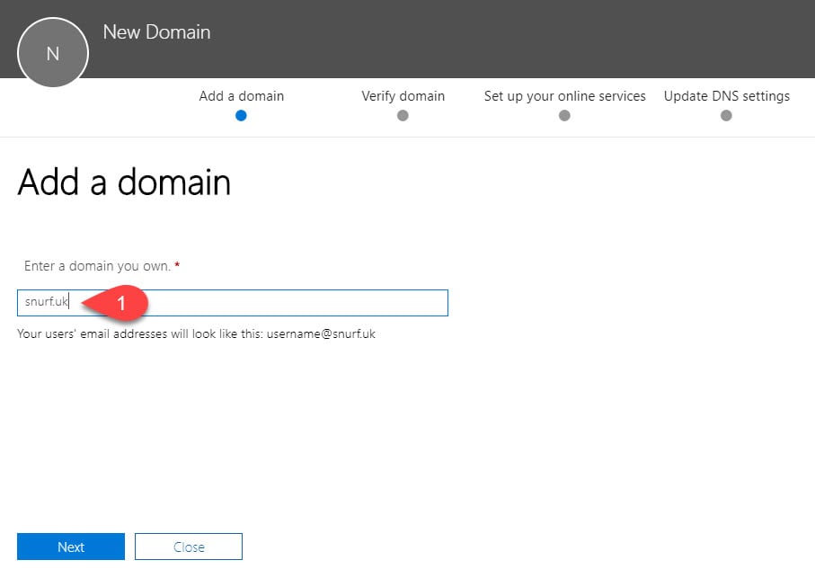
Task: Click the New Domain title text
Action: point(156,31)
